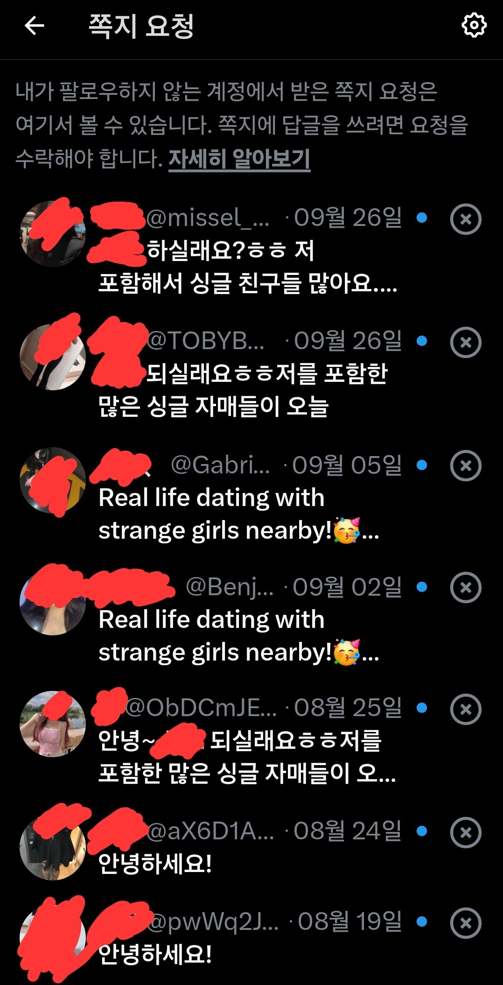Viewport: 503px width, 985px height.
Task: Dismiss the @aX6D1A request with X
Action: click(x=466, y=832)
